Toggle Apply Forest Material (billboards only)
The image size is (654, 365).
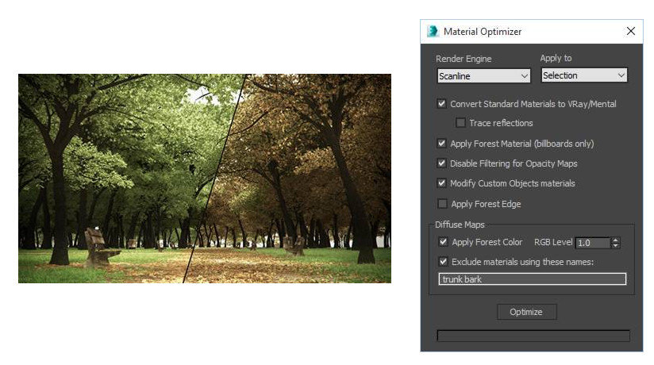coord(441,144)
